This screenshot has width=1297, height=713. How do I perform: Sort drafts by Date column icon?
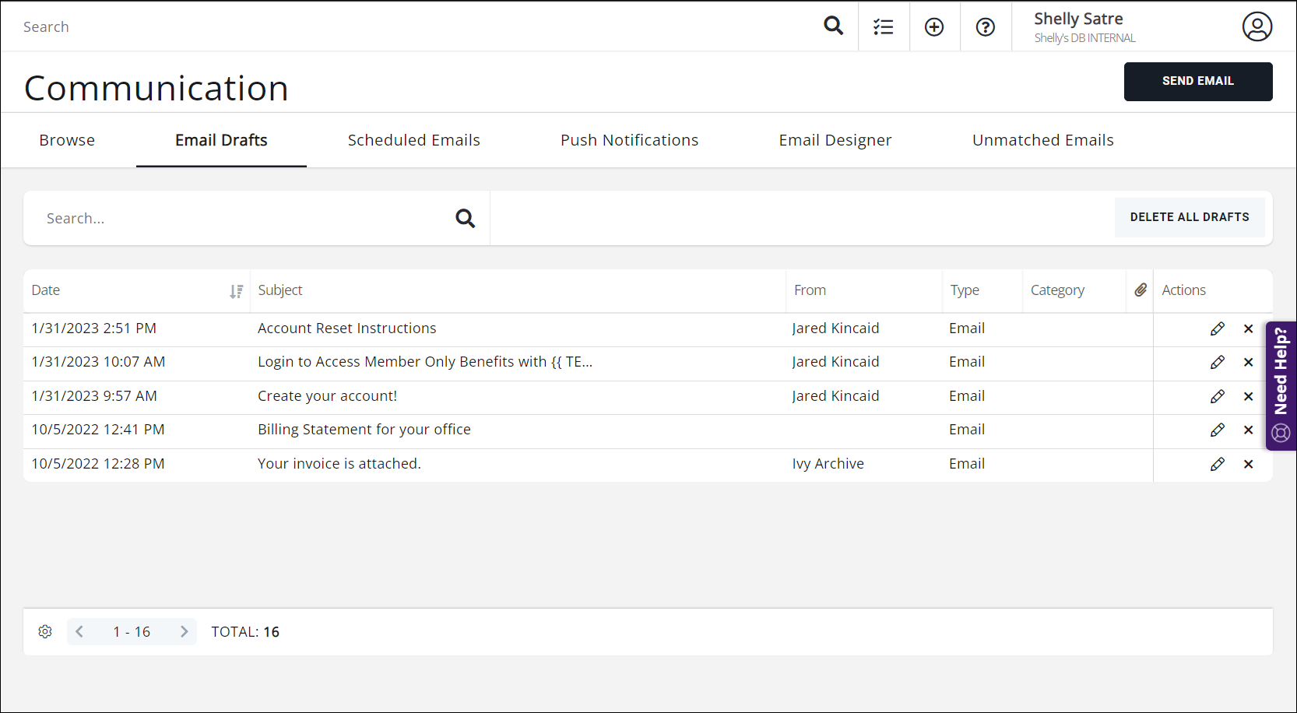coord(236,291)
